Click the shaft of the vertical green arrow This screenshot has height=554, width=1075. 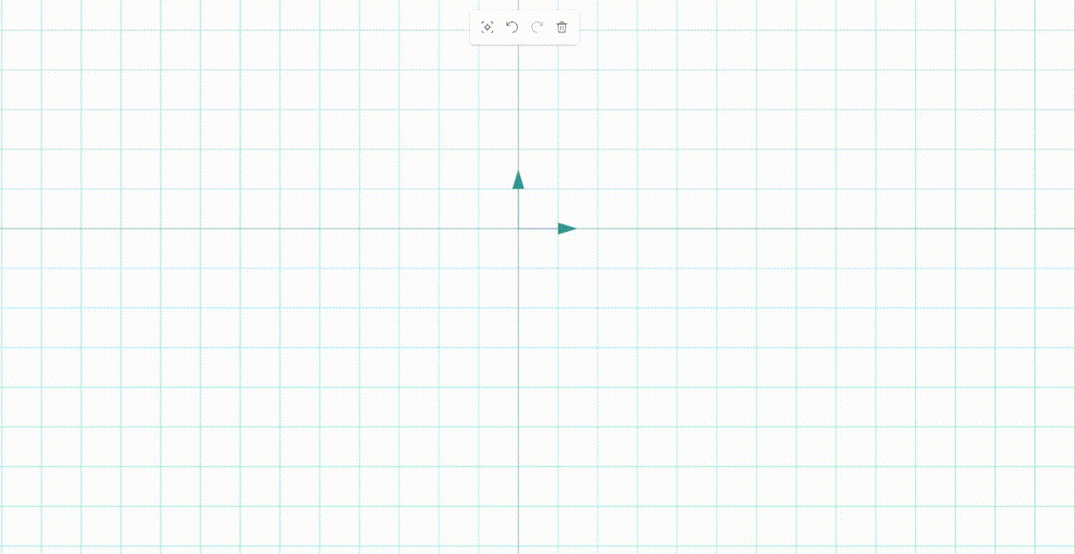tap(518, 209)
